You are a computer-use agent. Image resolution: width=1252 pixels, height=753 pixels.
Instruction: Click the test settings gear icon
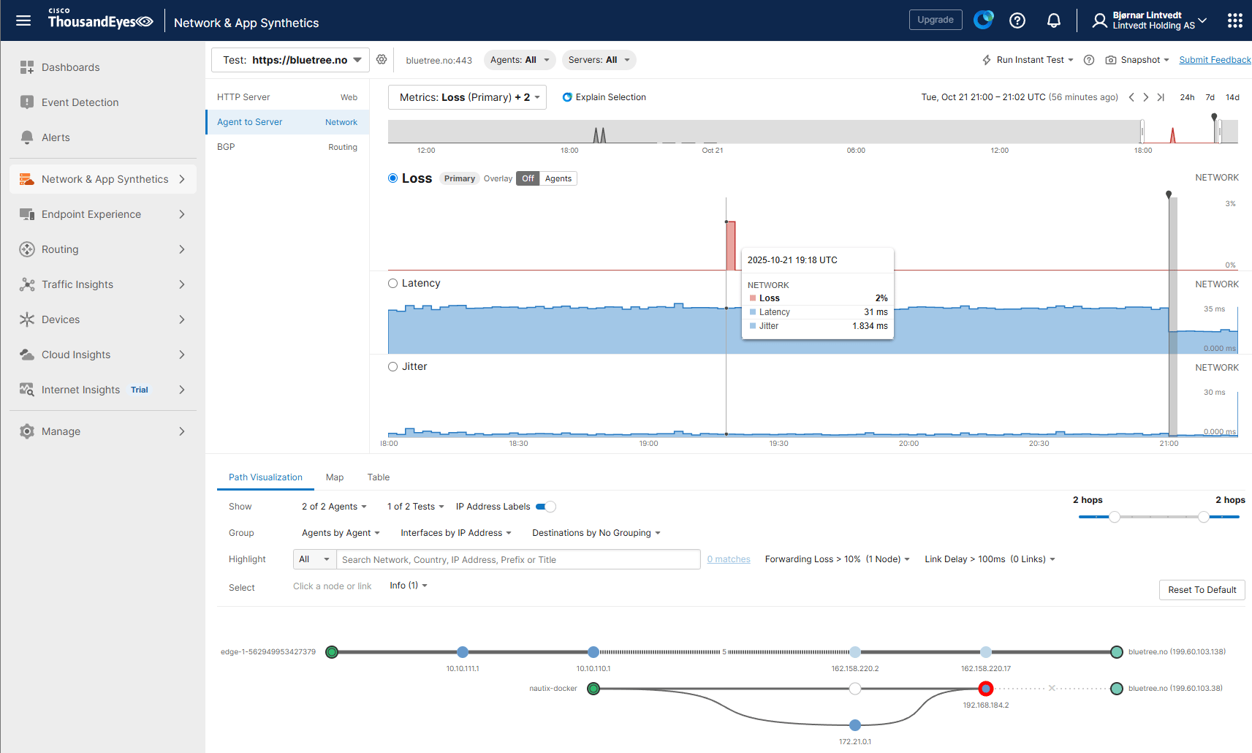coord(382,60)
